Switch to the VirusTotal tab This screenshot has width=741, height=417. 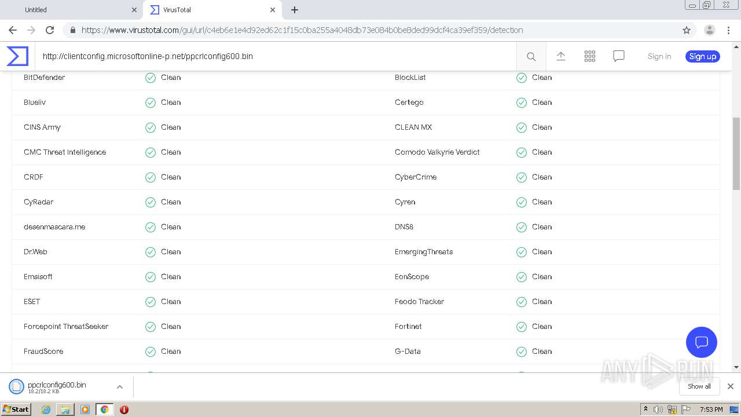211,10
